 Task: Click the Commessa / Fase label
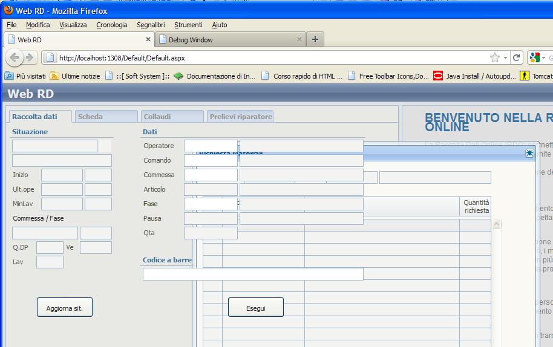pos(39,218)
